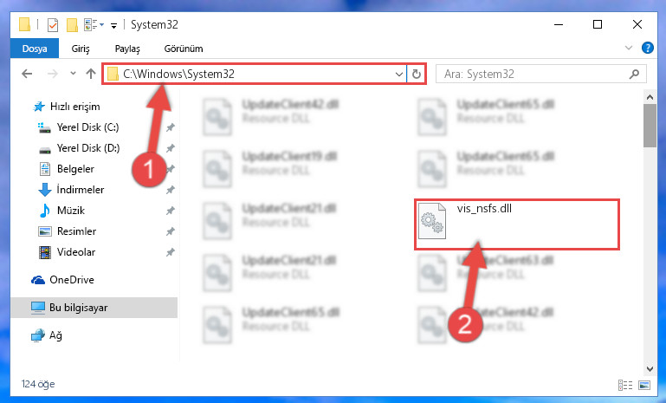Select the vis_nsfs.dll file
666x403 pixels.
click(x=517, y=224)
